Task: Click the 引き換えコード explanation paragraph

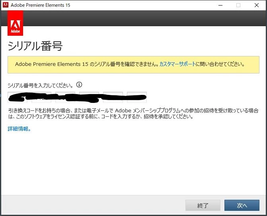Action: click(133, 114)
